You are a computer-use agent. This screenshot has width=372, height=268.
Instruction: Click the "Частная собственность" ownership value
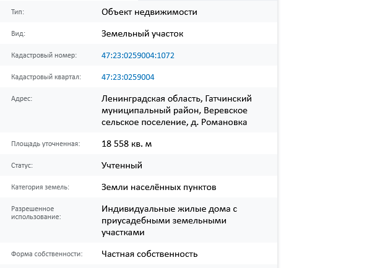[149, 254]
